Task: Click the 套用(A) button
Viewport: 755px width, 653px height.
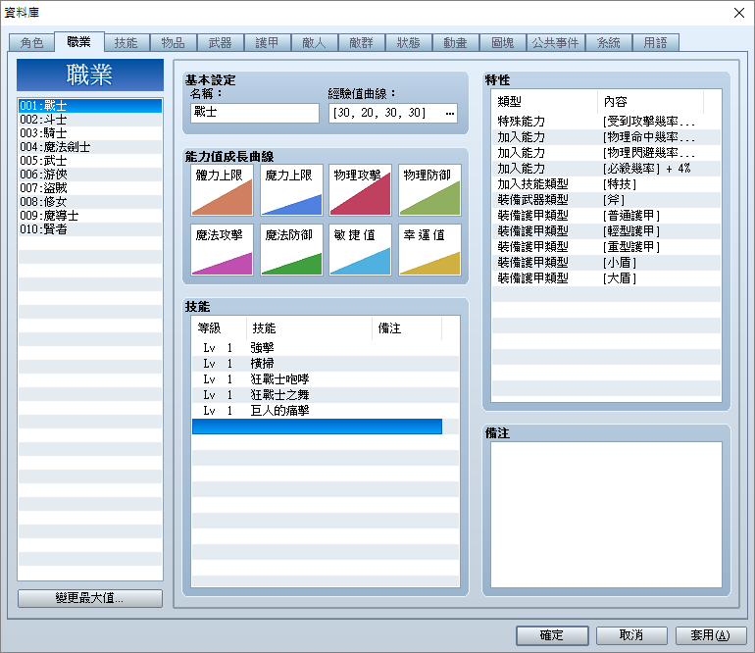Action: [x=711, y=635]
